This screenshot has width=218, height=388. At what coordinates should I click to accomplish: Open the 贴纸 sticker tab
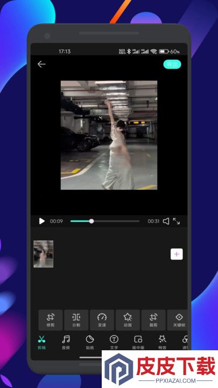(90, 342)
